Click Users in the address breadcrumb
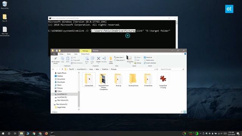This screenshot has height=136, width=242. click(x=91, y=69)
